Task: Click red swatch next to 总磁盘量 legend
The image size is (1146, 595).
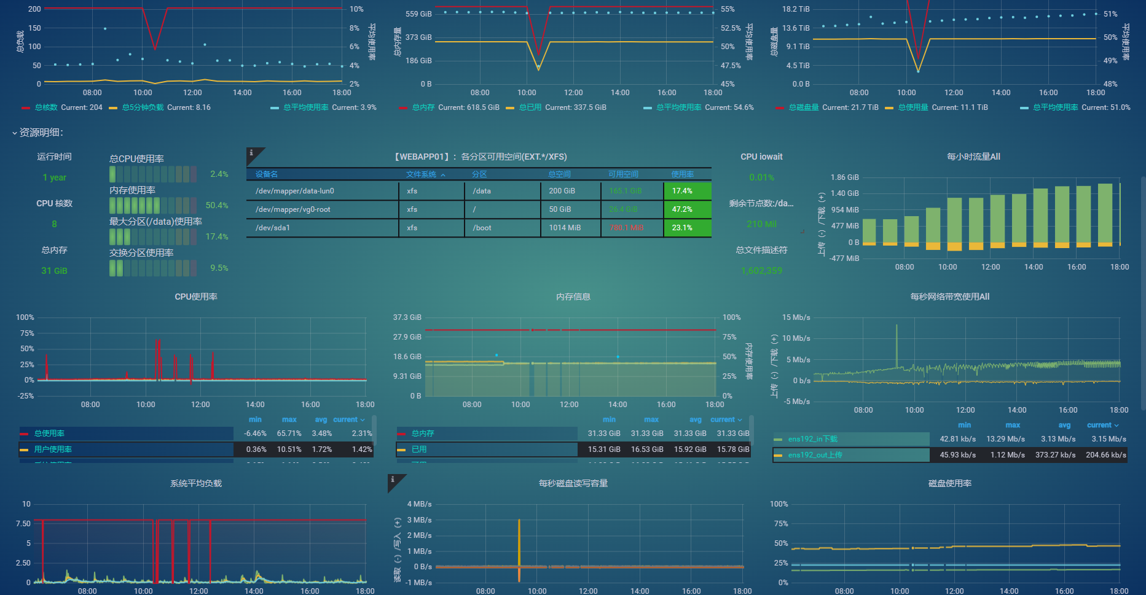Action: click(x=780, y=108)
